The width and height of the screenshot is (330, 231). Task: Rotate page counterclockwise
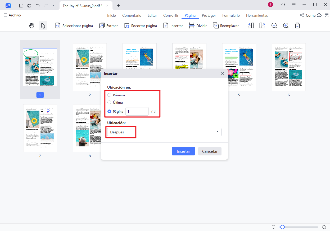point(251,25)
